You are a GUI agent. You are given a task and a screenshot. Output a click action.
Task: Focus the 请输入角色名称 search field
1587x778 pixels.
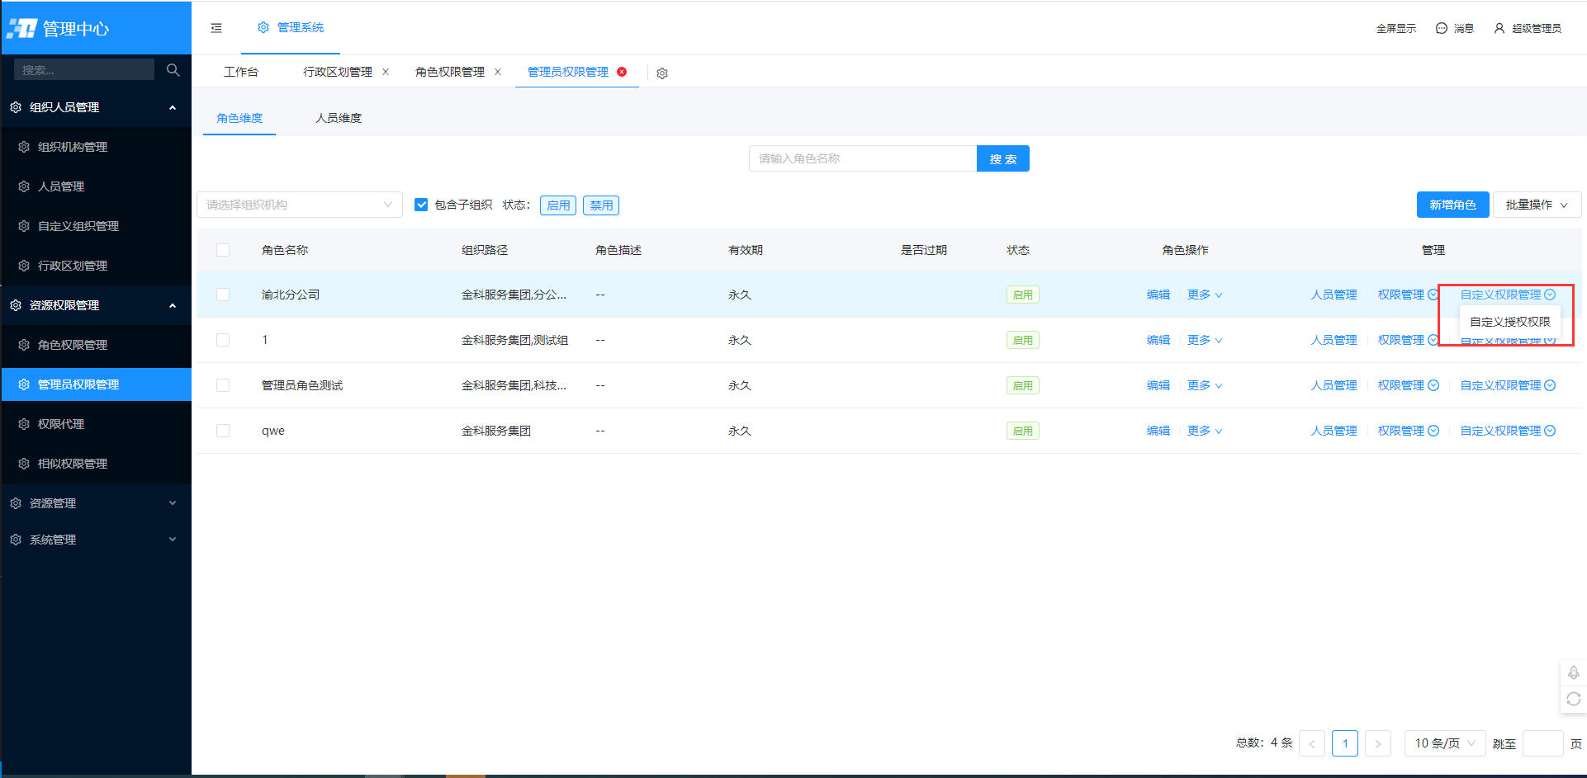[x=863, y=158]
